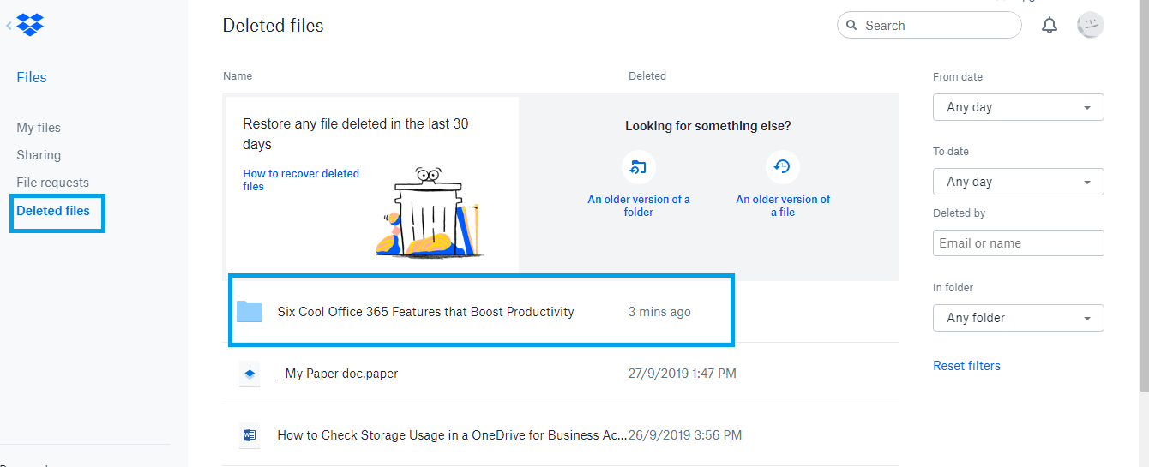Image resolution: width=1149 pixels, height=467 pixels.
Task: Open the Sharing section
Action: (x=39, y=155)
